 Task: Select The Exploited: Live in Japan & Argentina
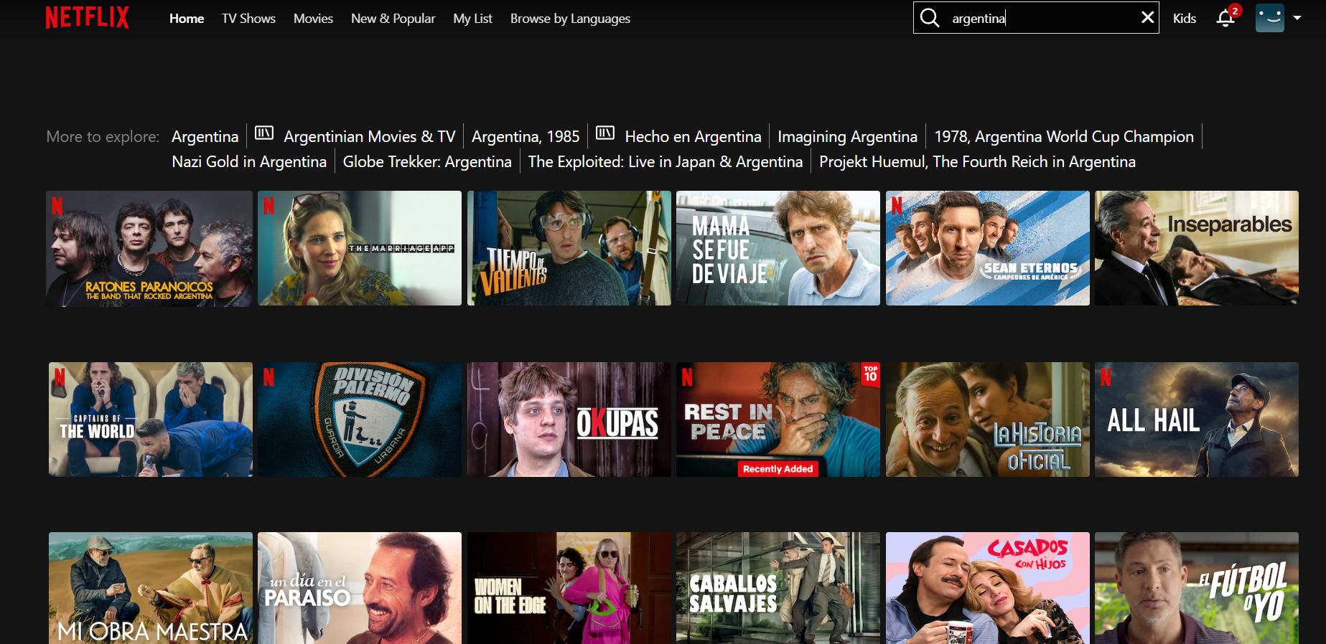click(666, 162)
